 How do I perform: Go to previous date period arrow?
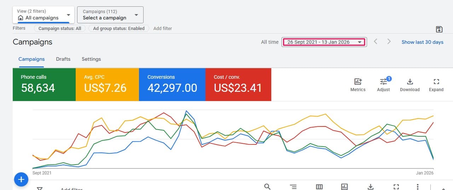tap(376, 42)
